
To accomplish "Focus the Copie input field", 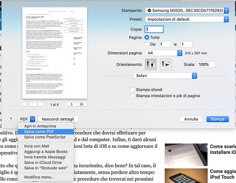I will (154, 29).
